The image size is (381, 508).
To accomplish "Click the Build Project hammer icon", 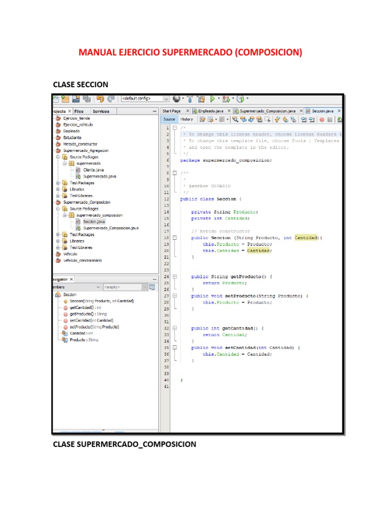I will pos(190,99).
